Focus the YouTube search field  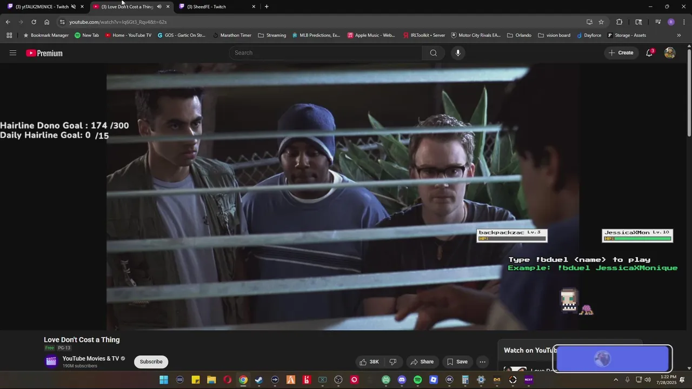click(x=326, y=53)
